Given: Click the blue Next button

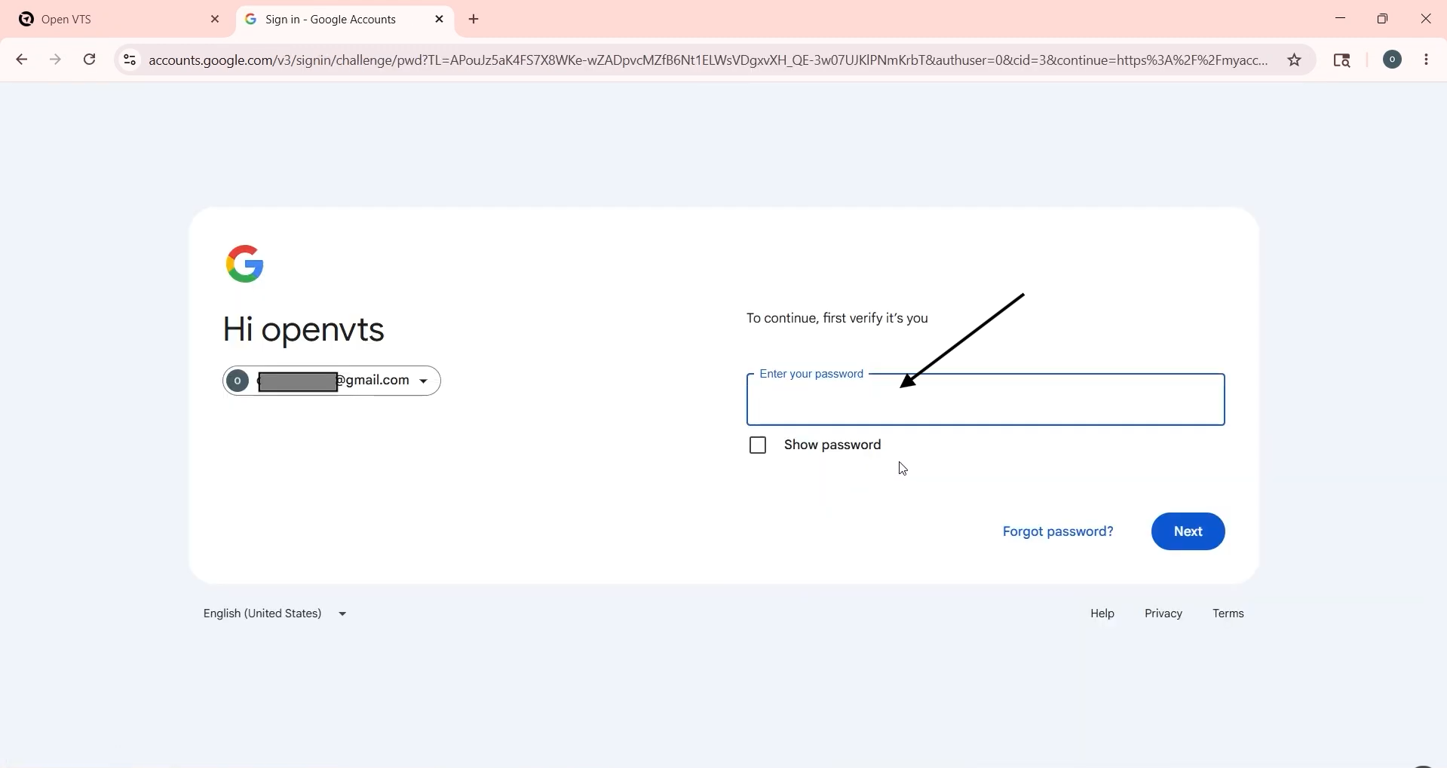Looking at the screenshot, I should point(1188,532).
